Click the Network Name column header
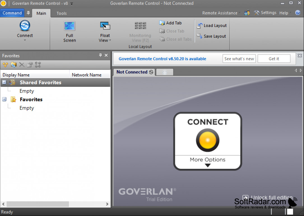Screen dimensions: 304x216 [90, 75]
